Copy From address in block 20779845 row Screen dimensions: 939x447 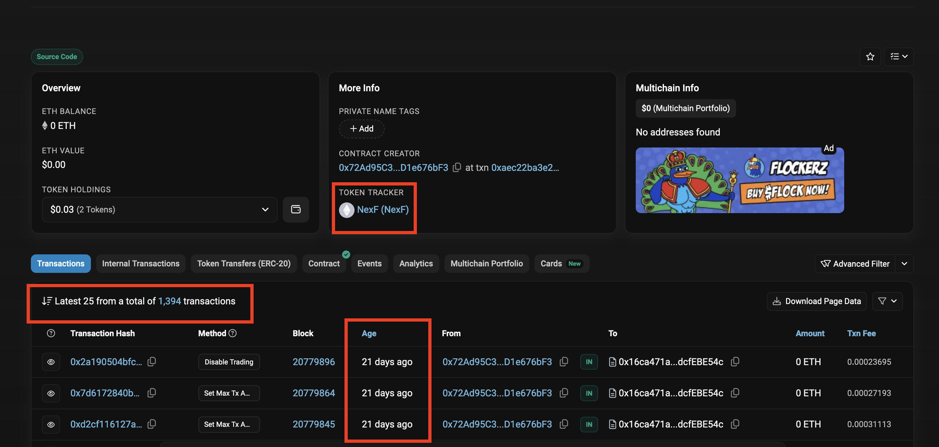(564, 424)
